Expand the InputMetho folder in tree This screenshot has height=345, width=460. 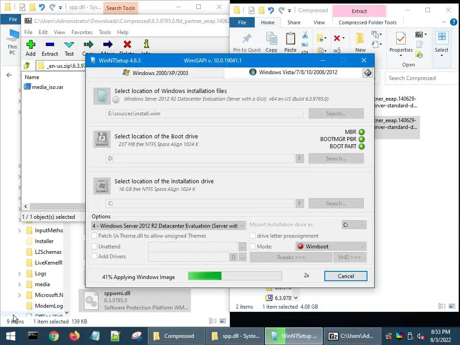click(x=19, y=230)
